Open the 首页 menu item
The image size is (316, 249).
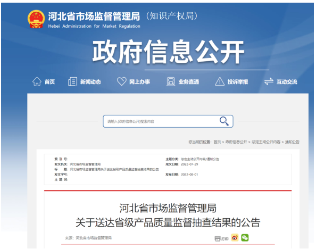[49, 82]
